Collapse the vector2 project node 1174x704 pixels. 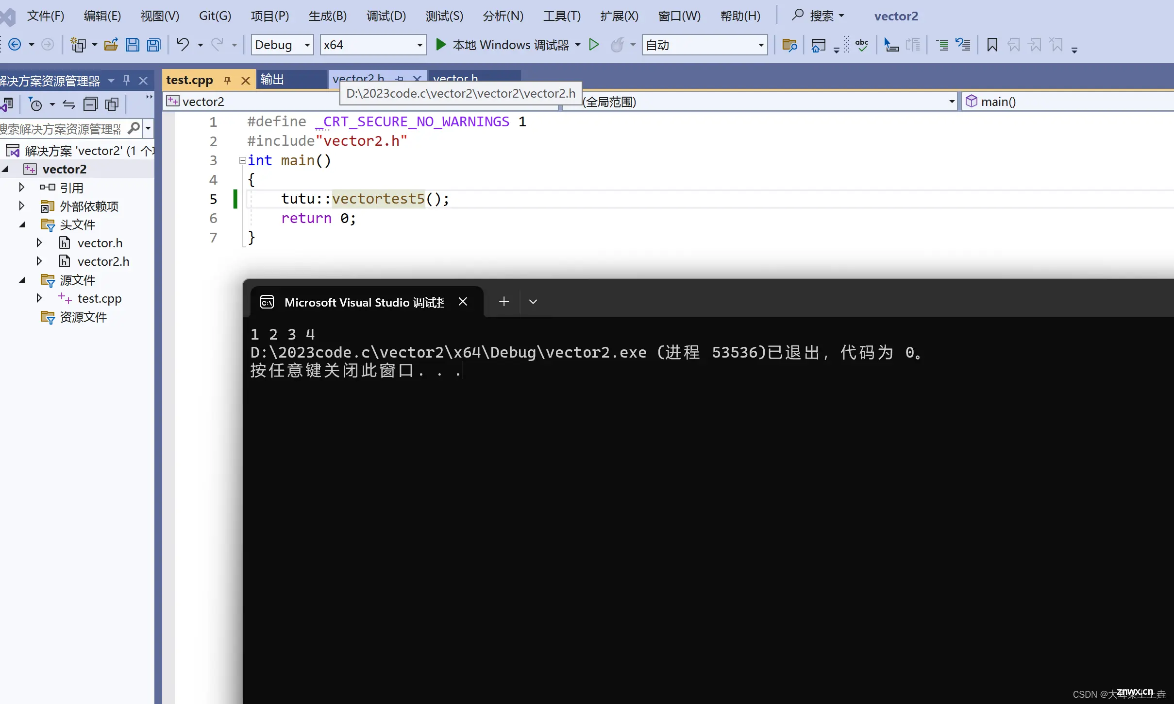pyautogui.click(x=5, y=169)
